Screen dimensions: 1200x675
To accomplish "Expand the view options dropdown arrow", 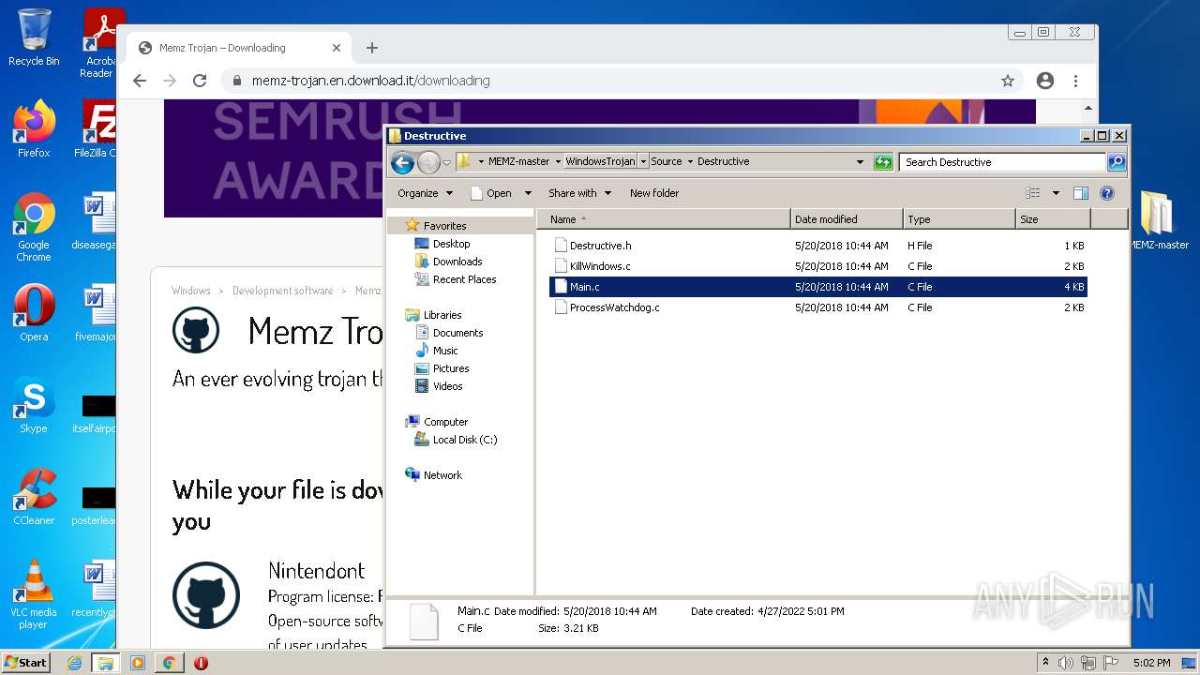I will coord(1056,193).
